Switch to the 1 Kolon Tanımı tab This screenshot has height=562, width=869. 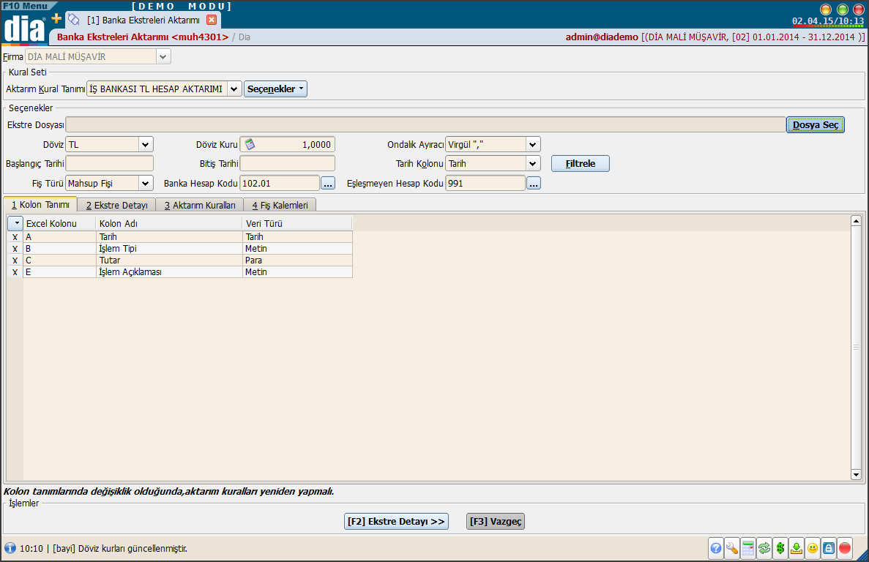tap(40, 205)
